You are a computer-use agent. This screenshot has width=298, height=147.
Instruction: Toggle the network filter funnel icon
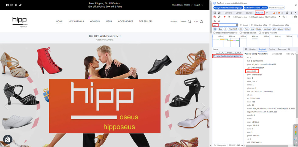point(225,17)
